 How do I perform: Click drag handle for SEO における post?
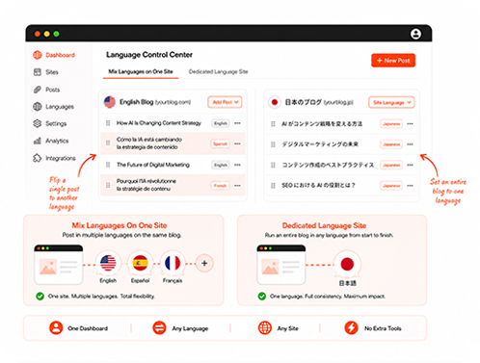[x=273, y=185]
